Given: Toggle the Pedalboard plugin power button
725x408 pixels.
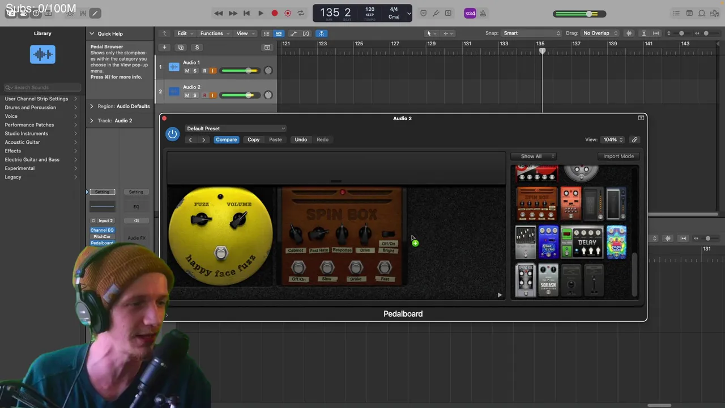Looking at the screenshot, I should pyautogui.click(x=172, y=134).
